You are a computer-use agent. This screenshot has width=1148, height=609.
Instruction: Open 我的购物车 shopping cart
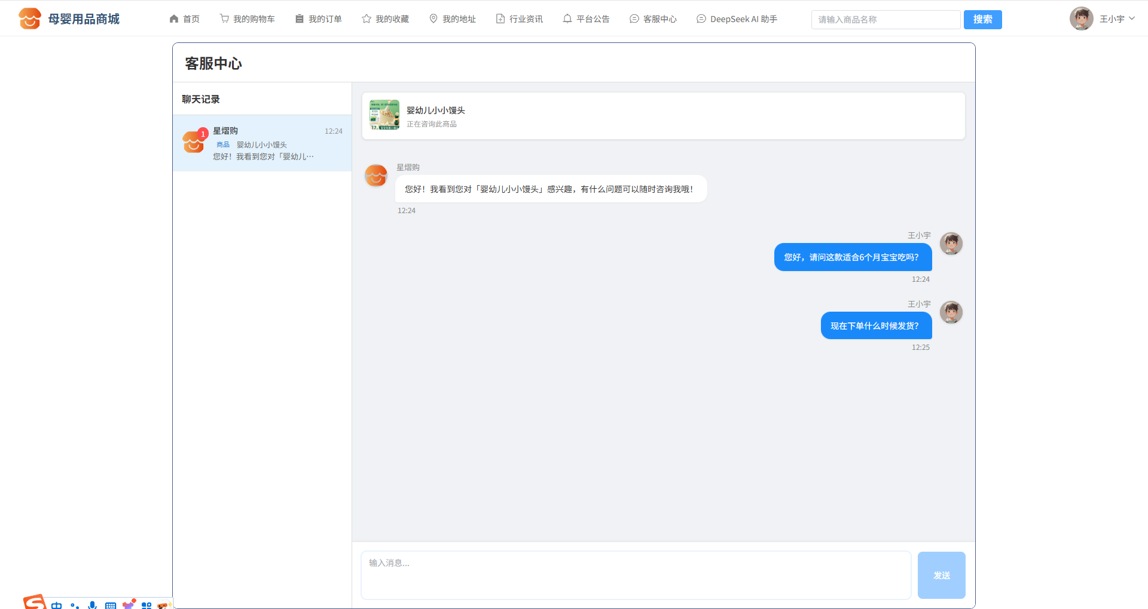tap(247, 19)
